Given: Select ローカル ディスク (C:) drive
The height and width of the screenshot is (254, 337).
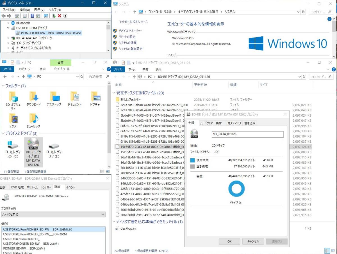Looking at the screenshot, I should (13, 149).
